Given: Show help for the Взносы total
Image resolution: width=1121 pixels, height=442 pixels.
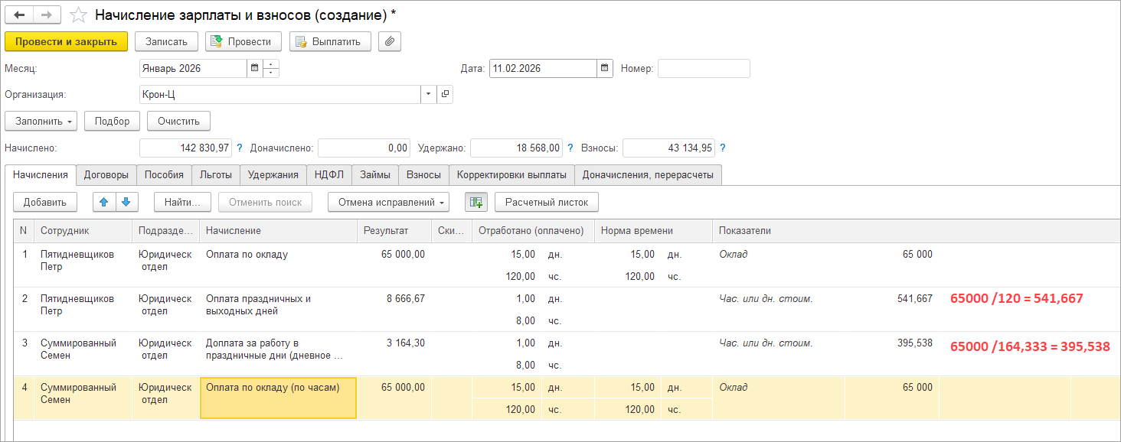Looking at the screenshot, I should tap(723, 148).
